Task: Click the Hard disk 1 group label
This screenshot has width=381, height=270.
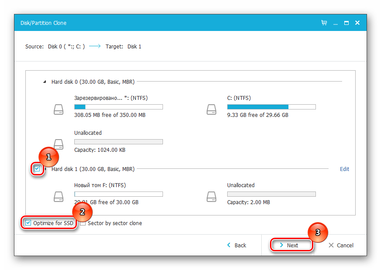Action: [93, 169]
